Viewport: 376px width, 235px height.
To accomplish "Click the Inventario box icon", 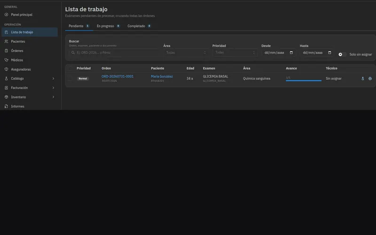I will point(6,97).
